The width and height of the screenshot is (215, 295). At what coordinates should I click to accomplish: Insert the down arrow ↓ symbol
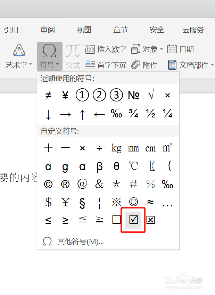48,115
